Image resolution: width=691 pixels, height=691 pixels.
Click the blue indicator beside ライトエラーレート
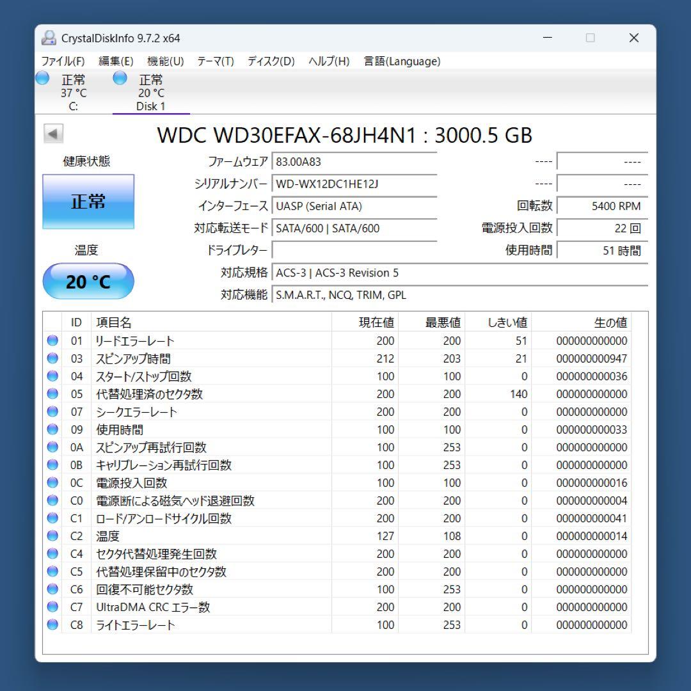click(52, 624)
